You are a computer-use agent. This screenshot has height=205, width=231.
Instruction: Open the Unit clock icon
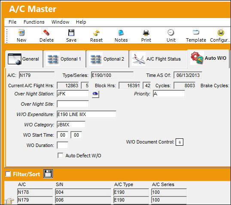(x=171, y=32)
